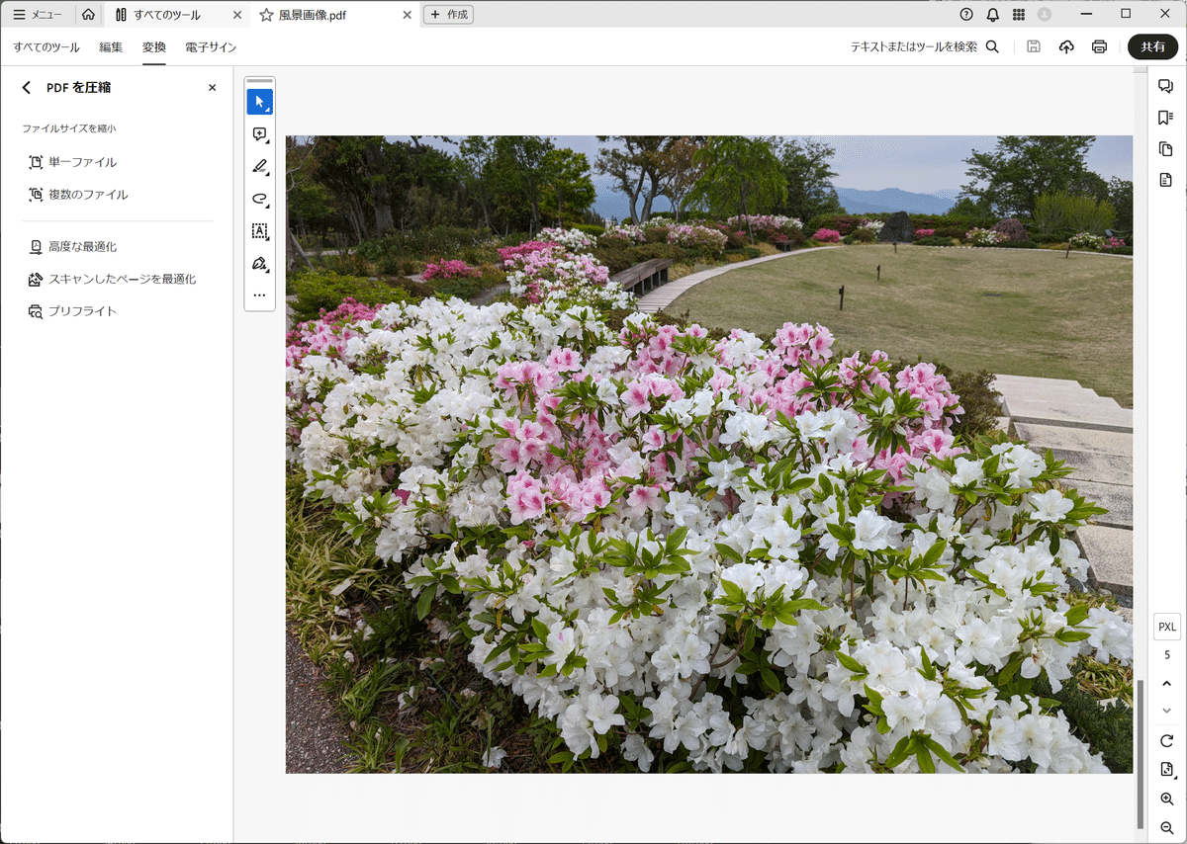Viewport: 1187px width, 844px height.
Task: Close the 風景画像.pdf tab
Action: [407, 15]
